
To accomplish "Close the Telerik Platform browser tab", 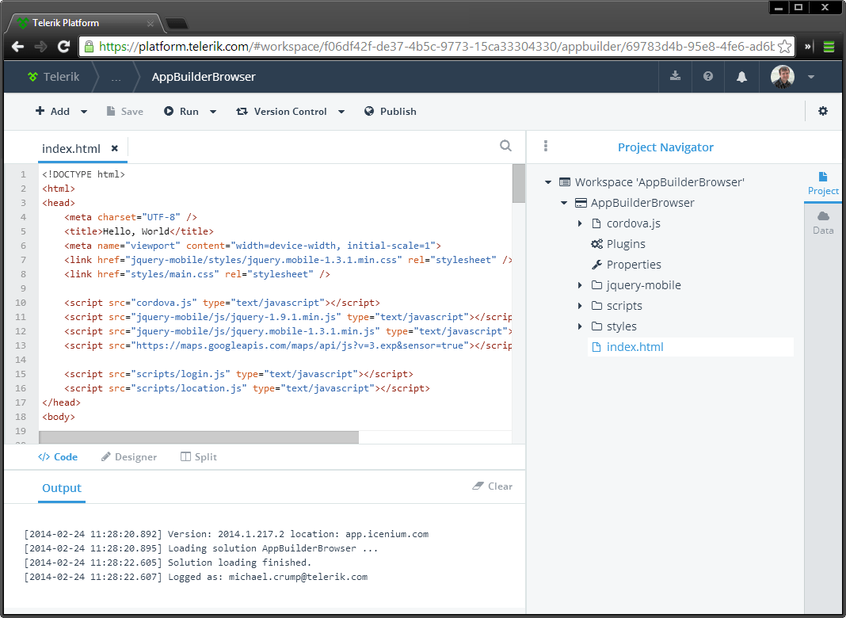I will click(x=151, y=23).
